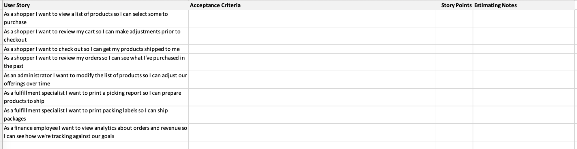Click the picking report user story cell
This screenshot has height=149, width=577.
95,97
